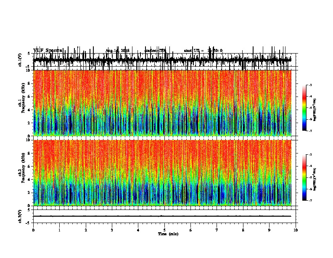The height and width of the screenshot is (258, 333).
Task: Click the ch.1(V) waveform axis label
Action: [20, 60]
